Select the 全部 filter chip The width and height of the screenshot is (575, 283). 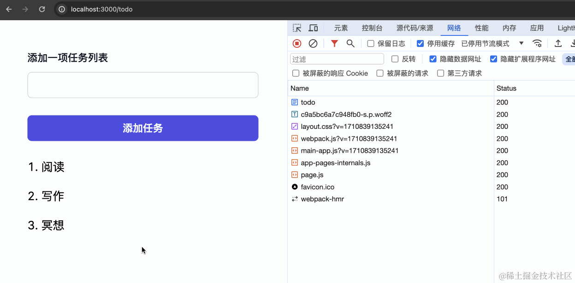(569, 59)
